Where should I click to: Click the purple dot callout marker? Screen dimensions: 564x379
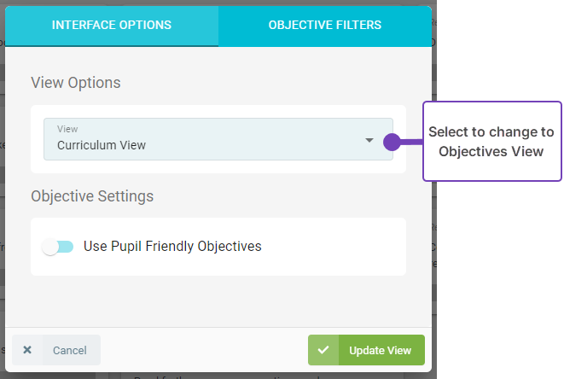392,142
